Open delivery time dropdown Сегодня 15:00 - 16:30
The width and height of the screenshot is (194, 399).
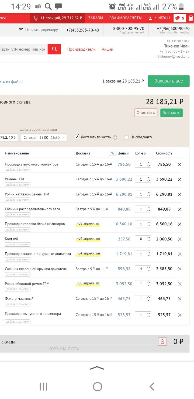click(44, 137)
